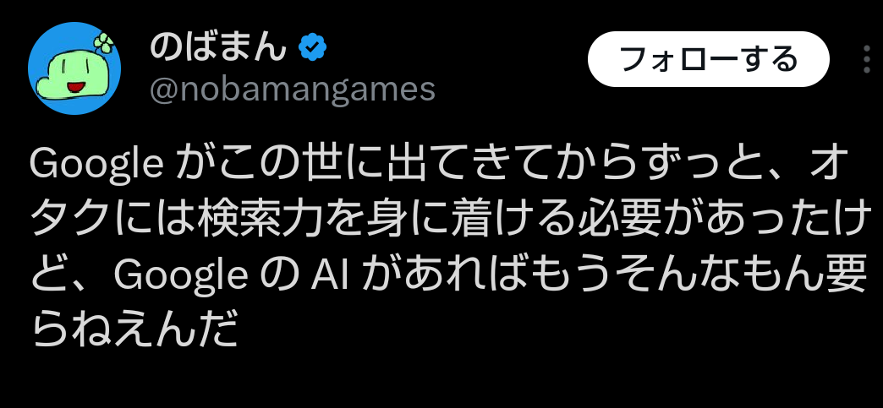
Task: Click the green clover on the avatar
Action: coord(104,42)
